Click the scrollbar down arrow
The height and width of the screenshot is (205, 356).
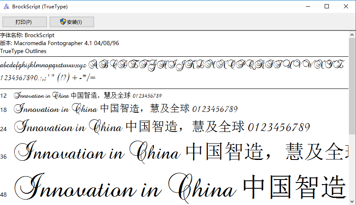[352, 201]
